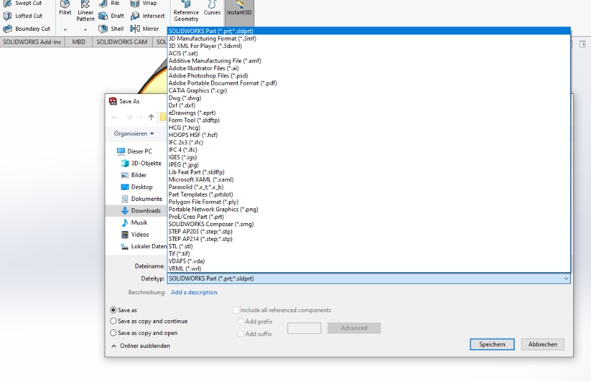Select the Intersect tool
The width and height of the screenshot is (591, 381).
click(148, 16)
